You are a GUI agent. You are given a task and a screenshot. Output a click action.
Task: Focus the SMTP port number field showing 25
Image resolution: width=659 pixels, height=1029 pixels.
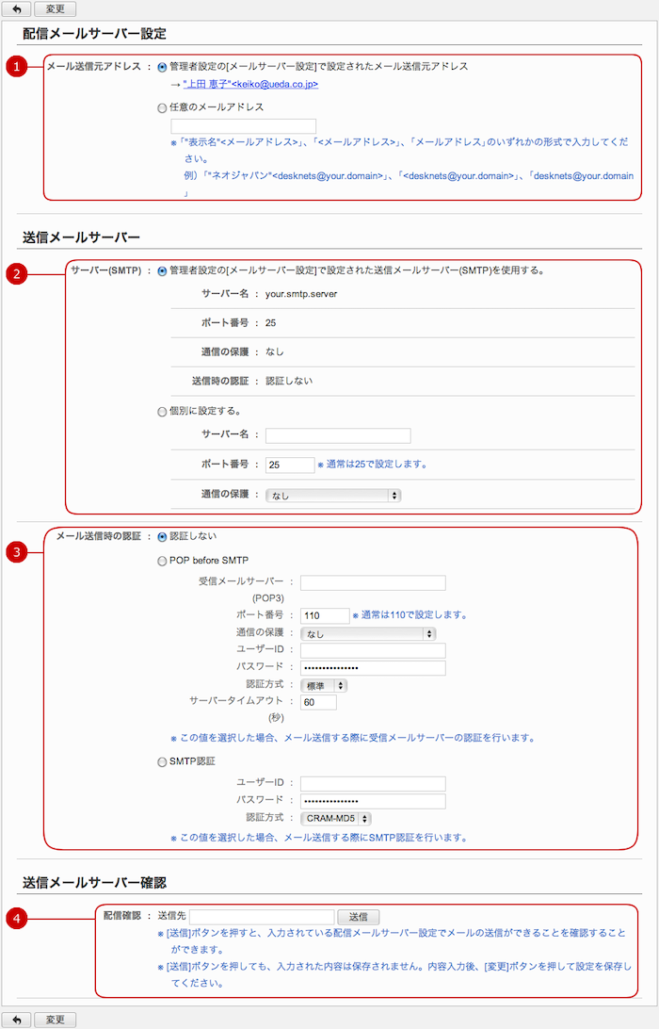[x=291, y=465]
